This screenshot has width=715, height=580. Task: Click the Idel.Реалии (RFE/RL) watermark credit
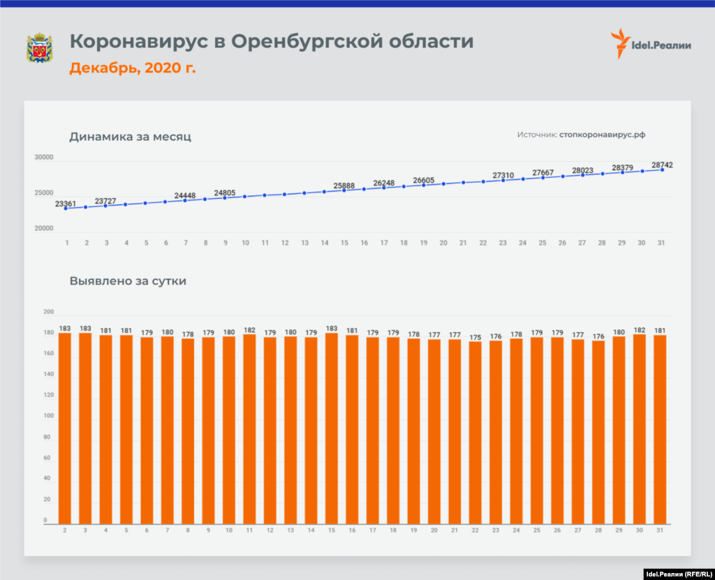point(672,573)
